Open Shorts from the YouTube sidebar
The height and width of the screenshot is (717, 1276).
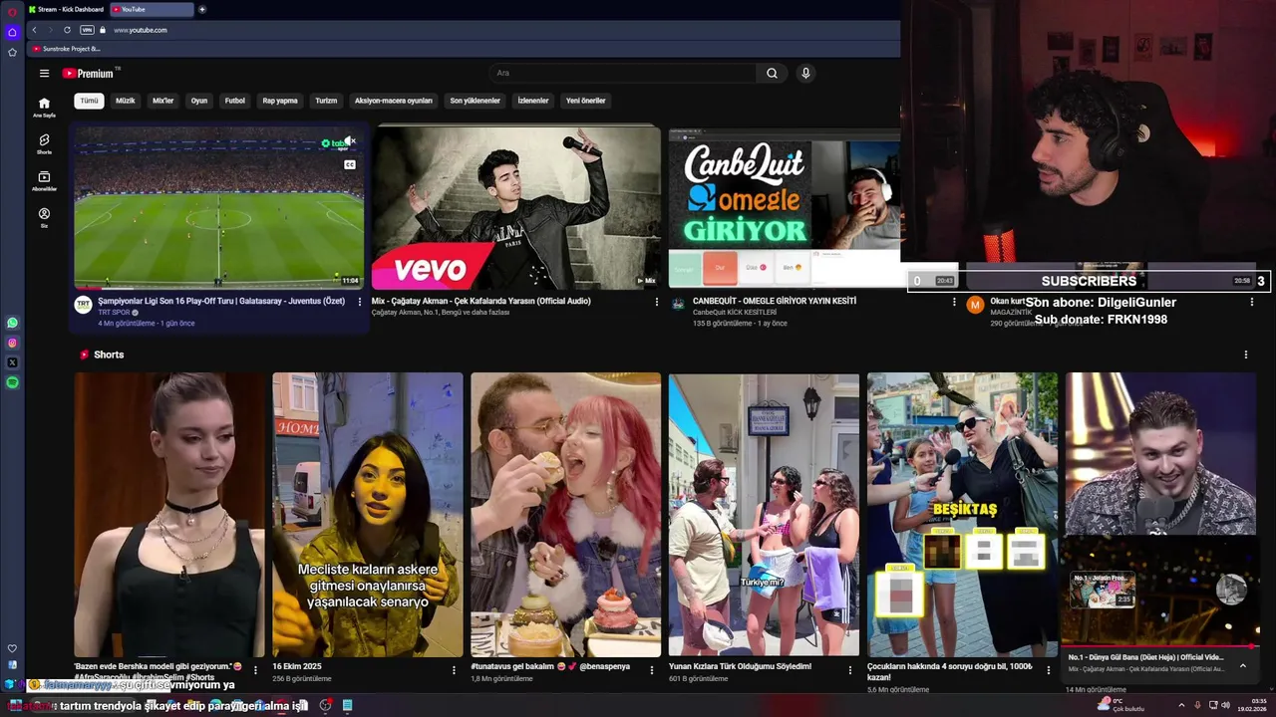(x=44, y=144)
